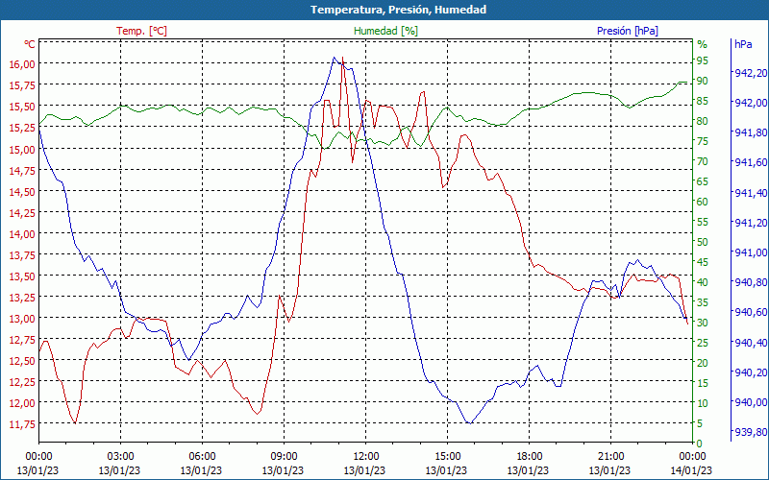769x480 pixels.
Task: Click 941,40 on the blue pressure axis
Action: point(751,193)
